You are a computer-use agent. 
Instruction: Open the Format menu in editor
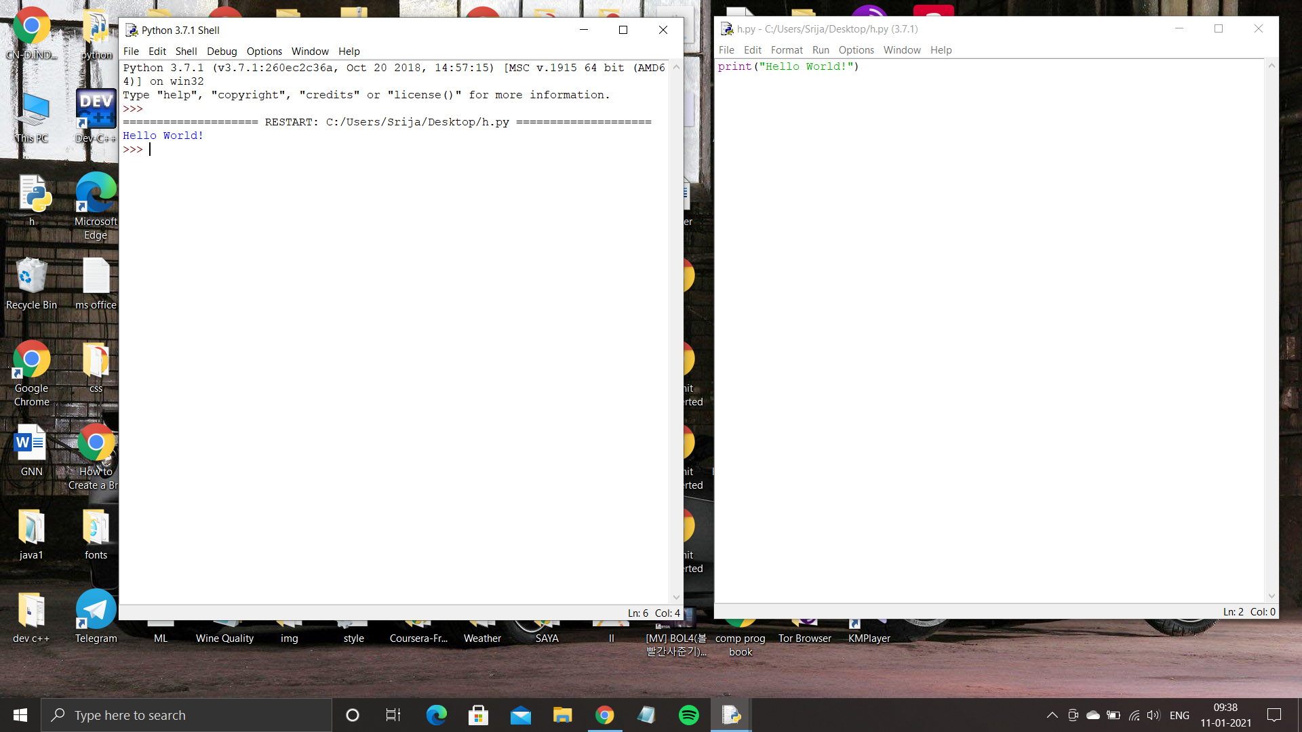pos(786,50)
